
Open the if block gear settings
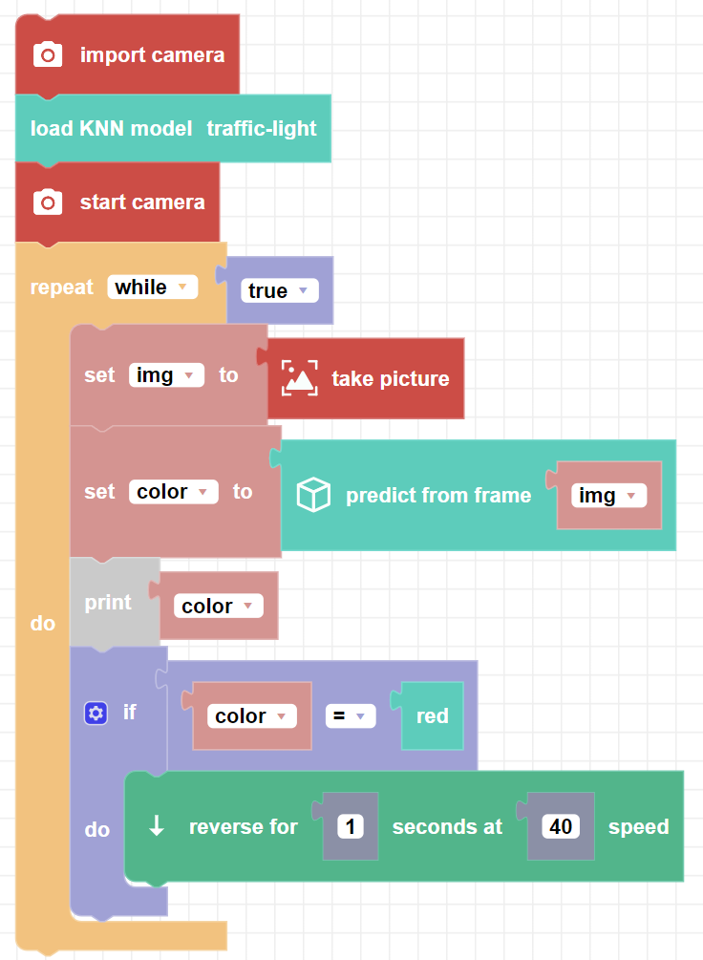[x=96, y=713]
